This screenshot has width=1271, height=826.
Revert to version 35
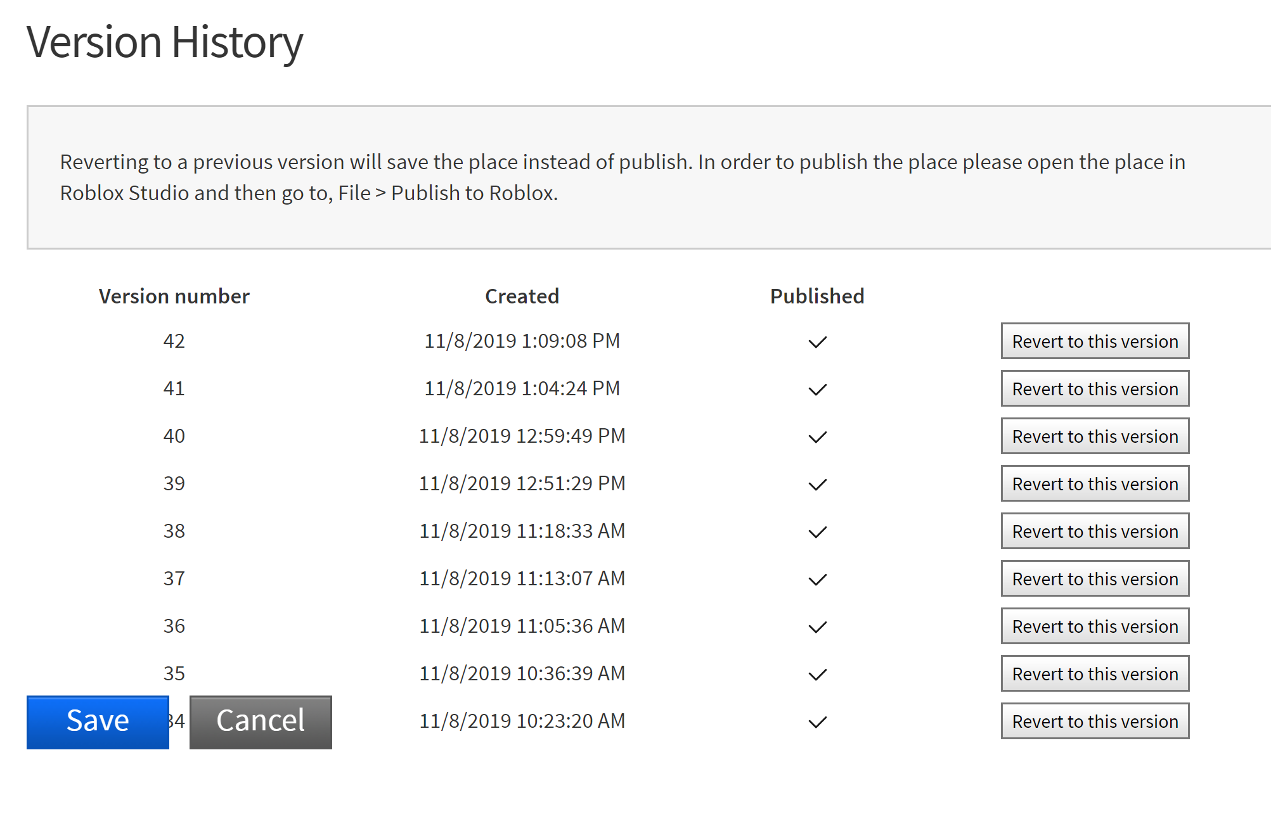pos(1094,674)
